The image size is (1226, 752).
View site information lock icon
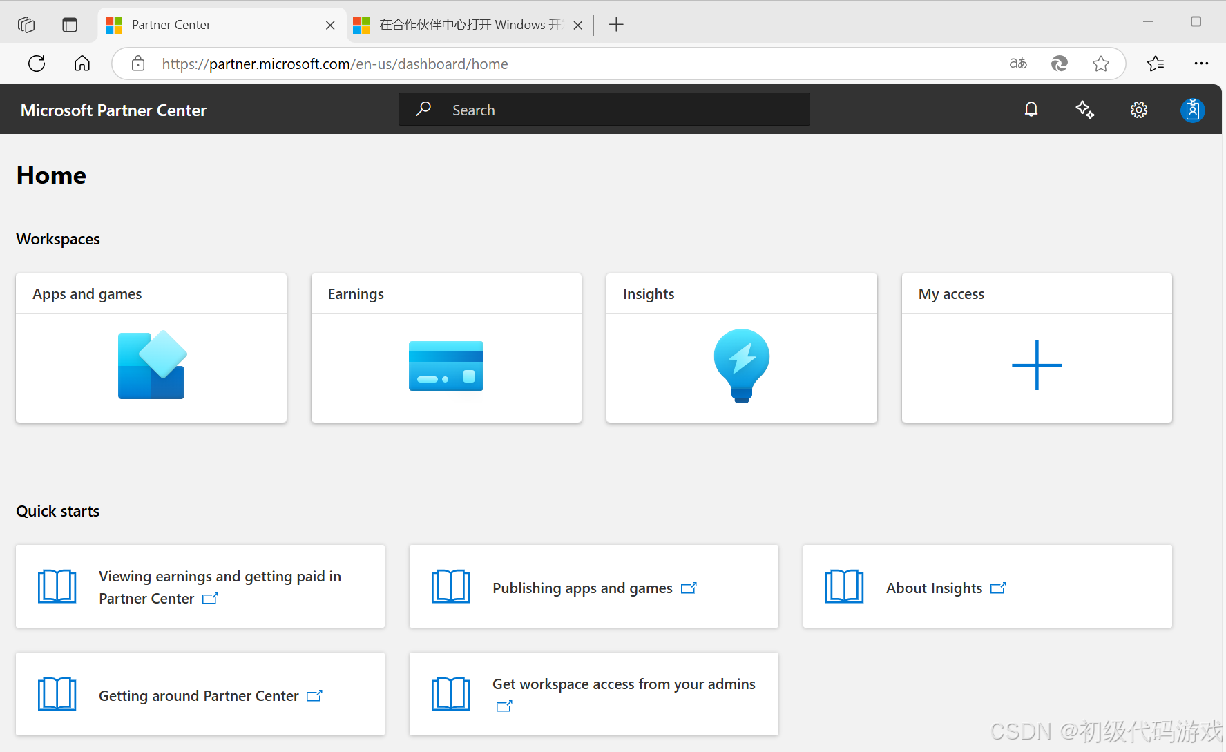tap(138, 64)
